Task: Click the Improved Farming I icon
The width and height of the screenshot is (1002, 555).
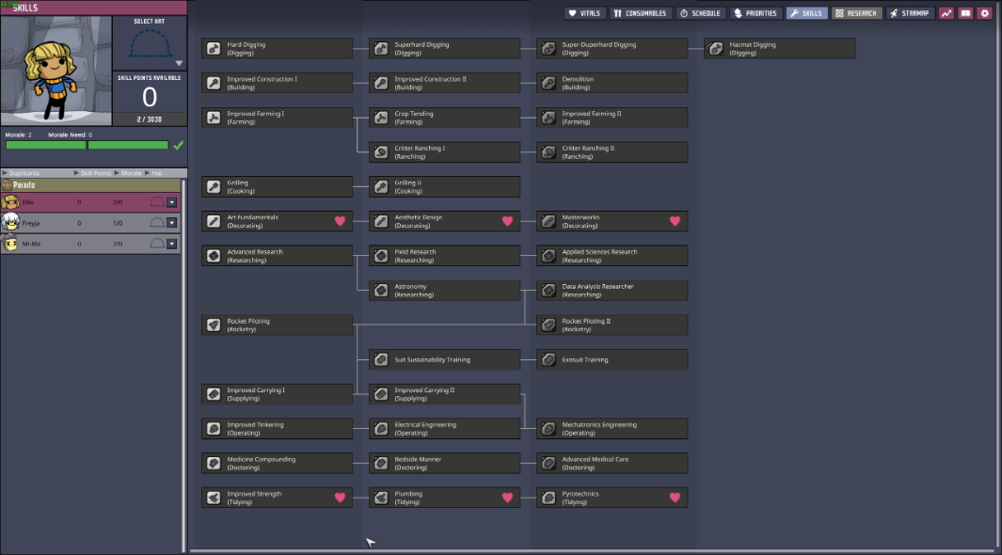Action: click(x=214, y=118)
